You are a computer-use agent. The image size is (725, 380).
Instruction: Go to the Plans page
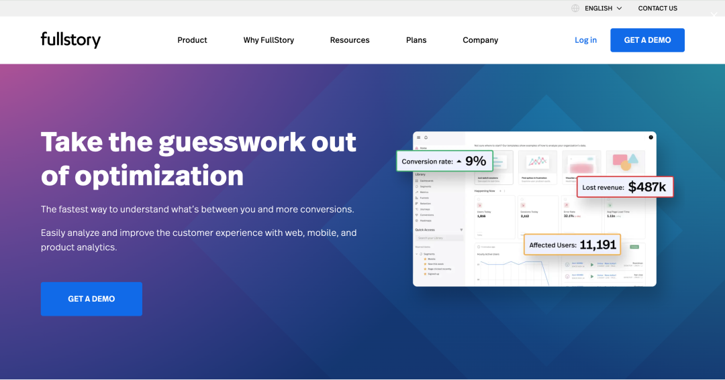[416, 40]
